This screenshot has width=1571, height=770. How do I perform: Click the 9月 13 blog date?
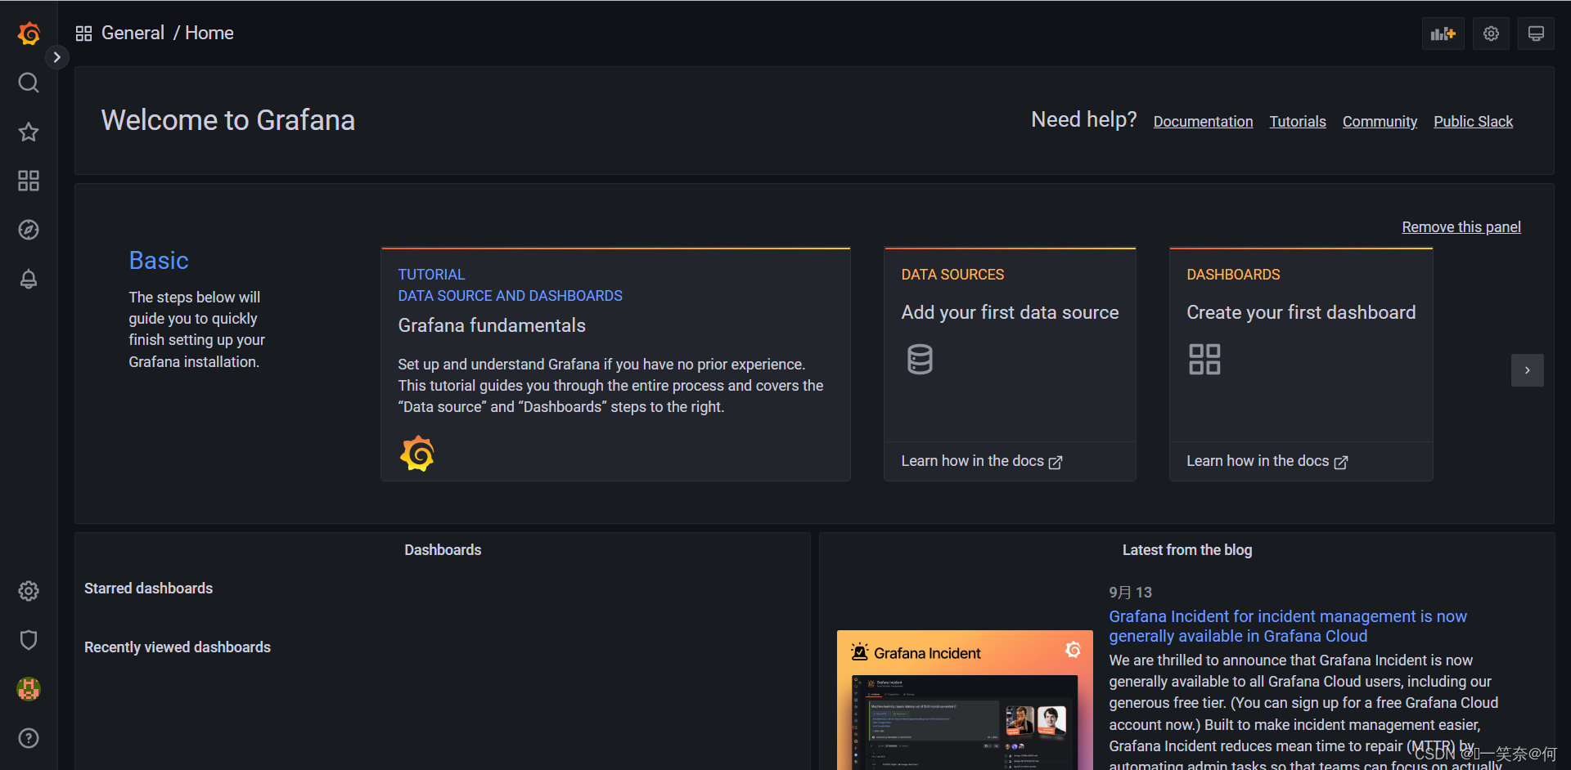(x=1130, y=593)
